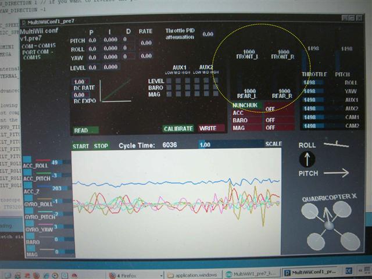Click the ROLL channel bar showing 1498
Screen dimensions: 372x279
click(324, 83)
